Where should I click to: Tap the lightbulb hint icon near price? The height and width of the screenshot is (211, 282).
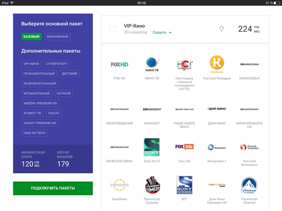tap(222, 29)
